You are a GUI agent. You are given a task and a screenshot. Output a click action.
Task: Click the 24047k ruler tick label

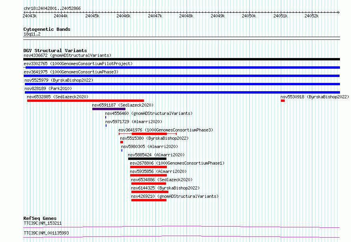(x=155, y=16)
